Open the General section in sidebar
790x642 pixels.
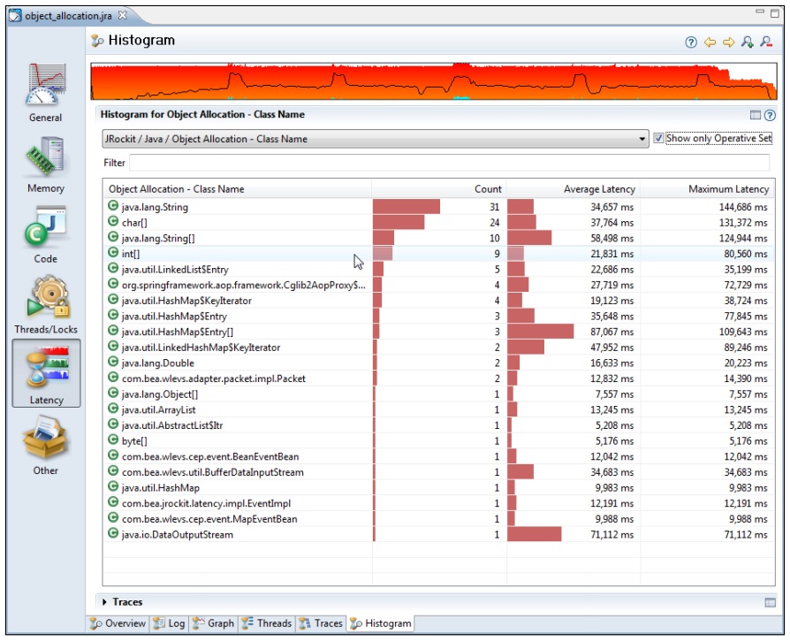(45, 88)
